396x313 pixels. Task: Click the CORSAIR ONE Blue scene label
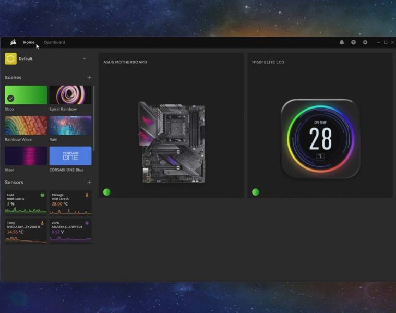click(x=66, y=170)
